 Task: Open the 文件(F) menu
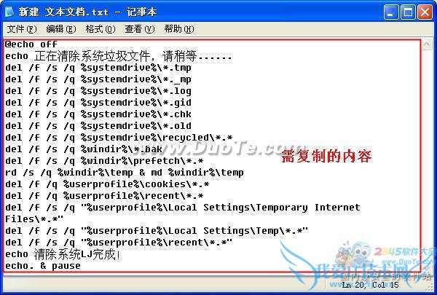(22, 29)
